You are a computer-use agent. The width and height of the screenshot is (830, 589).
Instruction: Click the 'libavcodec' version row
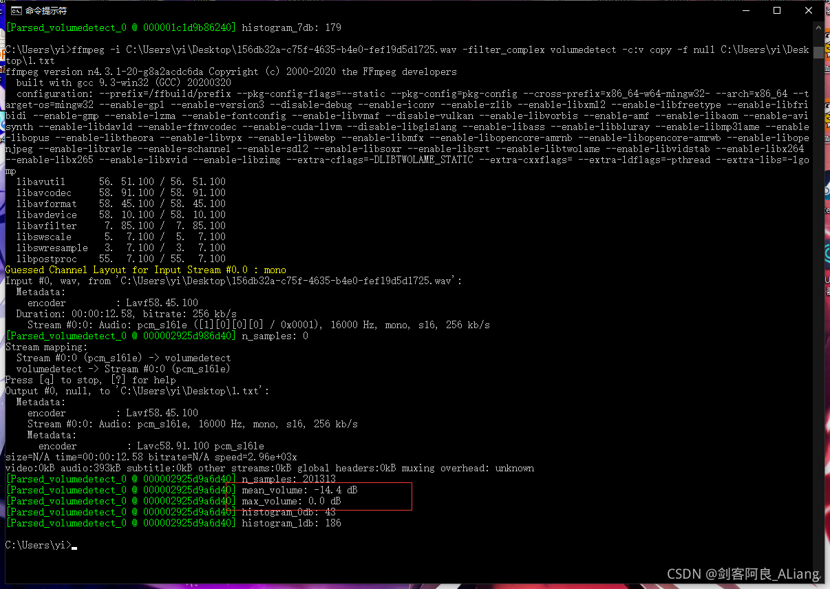coord(121,193)
